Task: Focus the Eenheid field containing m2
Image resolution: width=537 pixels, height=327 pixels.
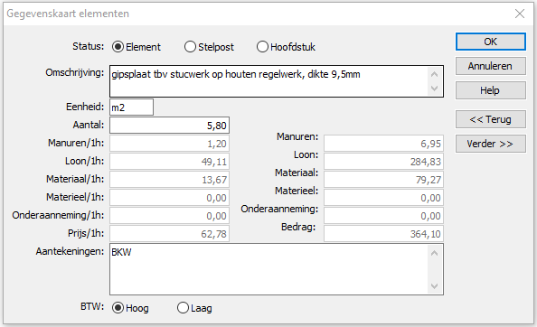Action: (x=131, y=107)
